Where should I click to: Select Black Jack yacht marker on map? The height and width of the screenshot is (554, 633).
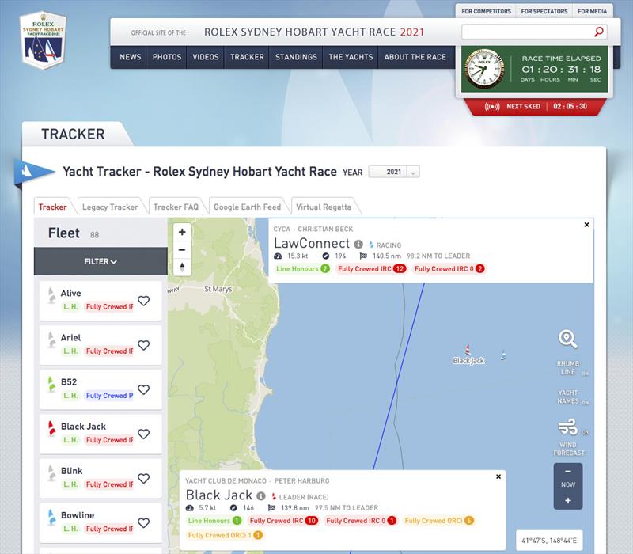click(x=468, y=349)
